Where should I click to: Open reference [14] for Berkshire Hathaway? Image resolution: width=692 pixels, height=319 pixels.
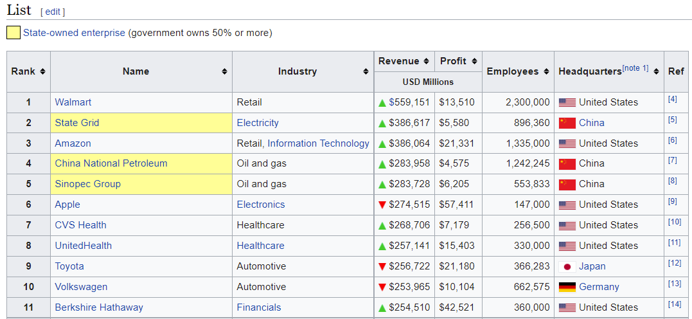tap(675, 304)
